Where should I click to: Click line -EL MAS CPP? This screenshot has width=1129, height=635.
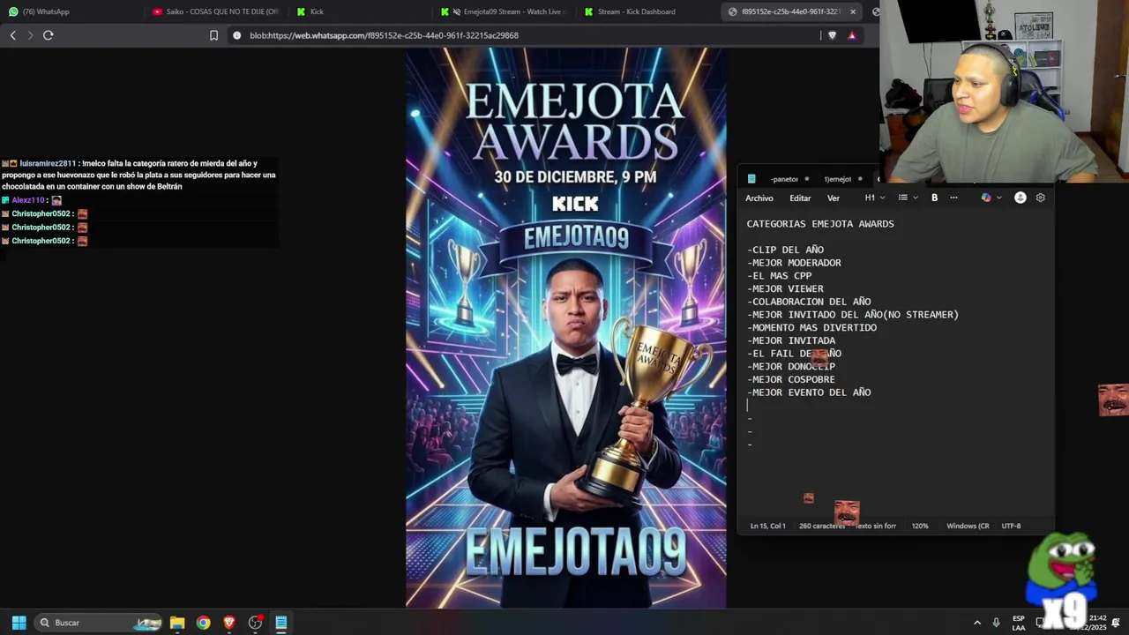(780, 276)
